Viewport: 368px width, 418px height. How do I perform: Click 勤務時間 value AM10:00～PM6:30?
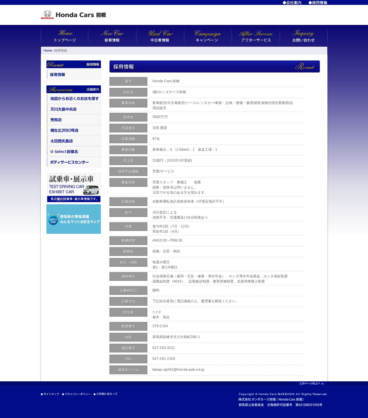pos(167,240)
